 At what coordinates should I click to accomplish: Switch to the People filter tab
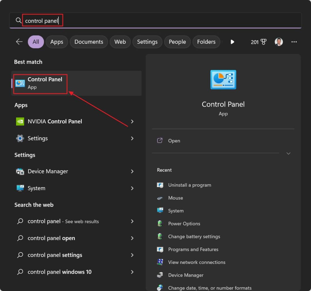pyautogui.click(x=177, y=42)
